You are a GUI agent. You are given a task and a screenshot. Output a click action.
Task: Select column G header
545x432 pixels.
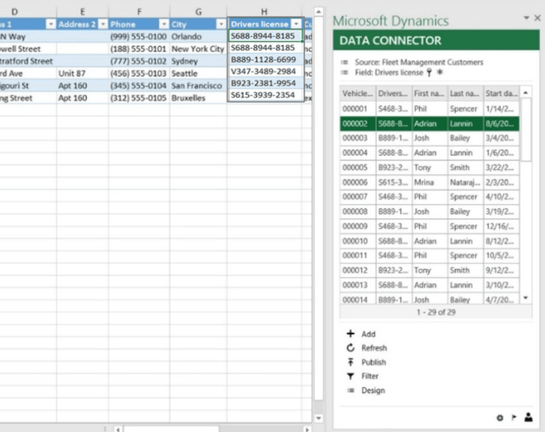point(198,12)
